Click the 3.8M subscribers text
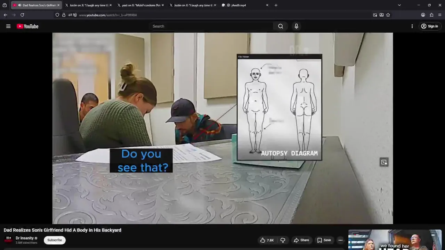 (26, 243)
